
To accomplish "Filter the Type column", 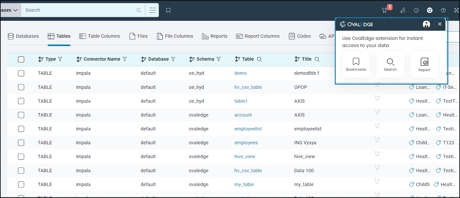I will click(x=60, y=59).
